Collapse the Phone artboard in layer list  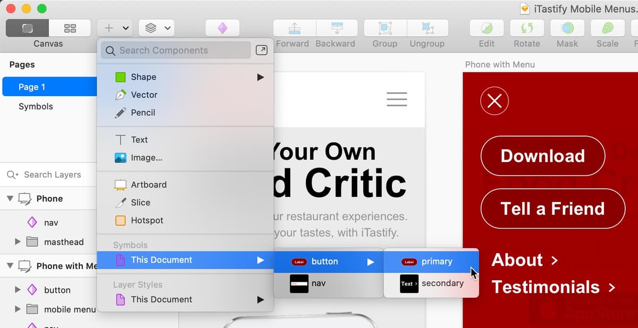(10, 198)
